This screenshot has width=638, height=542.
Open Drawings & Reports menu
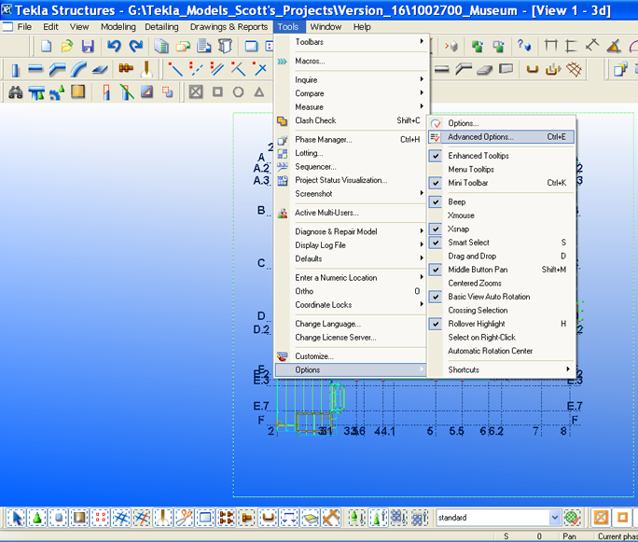(x=229, y=27)
